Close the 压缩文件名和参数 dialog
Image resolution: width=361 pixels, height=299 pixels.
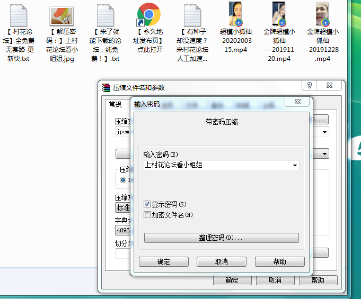329,85
